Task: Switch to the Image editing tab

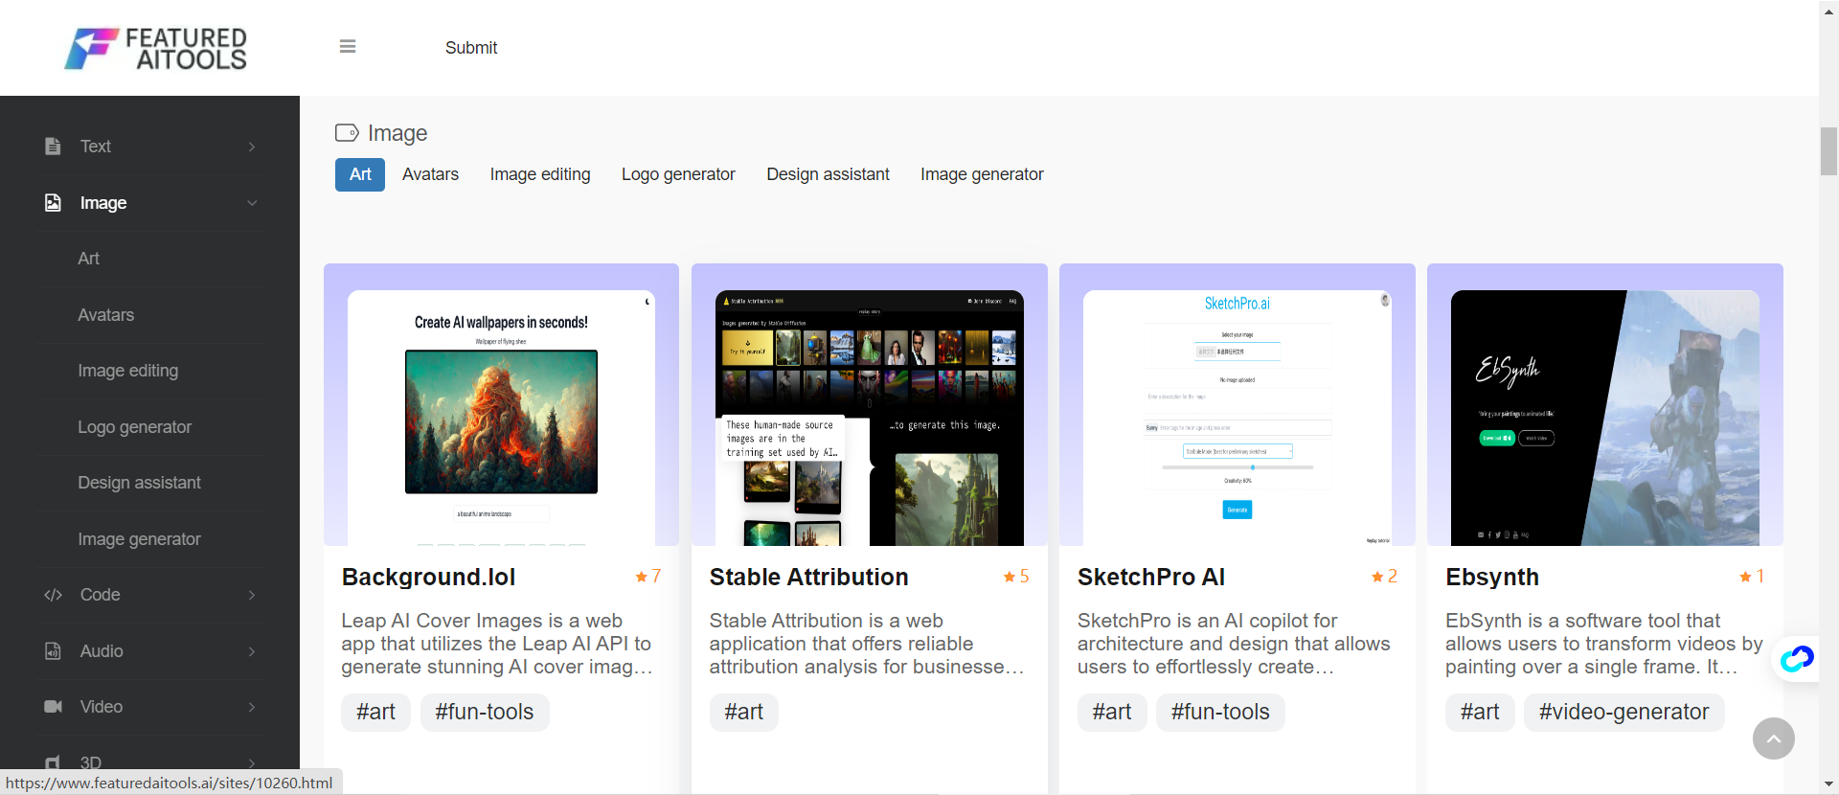Action: pyautogui.click(x=540, y=174)
